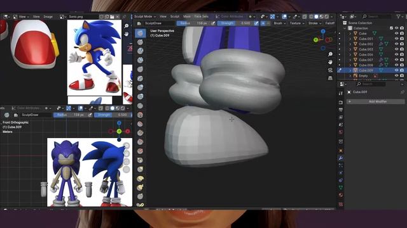Expand the Cube.008 outliner row
407x228 pixels.
coord(350,65)
